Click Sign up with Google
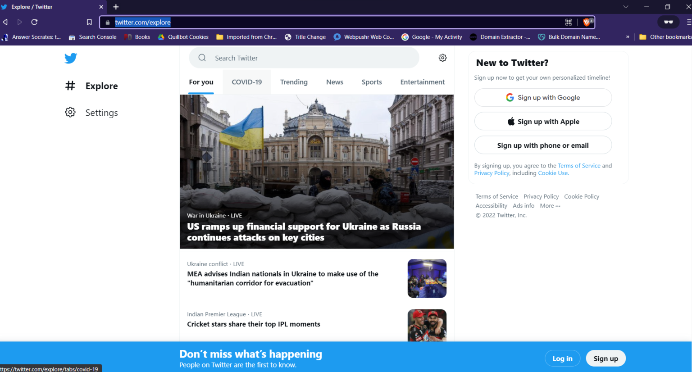This screenshot has height=372, width=692. point(543,97)
